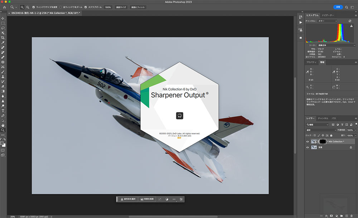Viewport: 358px width, 218px height.
Task: Click the 画面サイズ button
Action: pos(121,7)
